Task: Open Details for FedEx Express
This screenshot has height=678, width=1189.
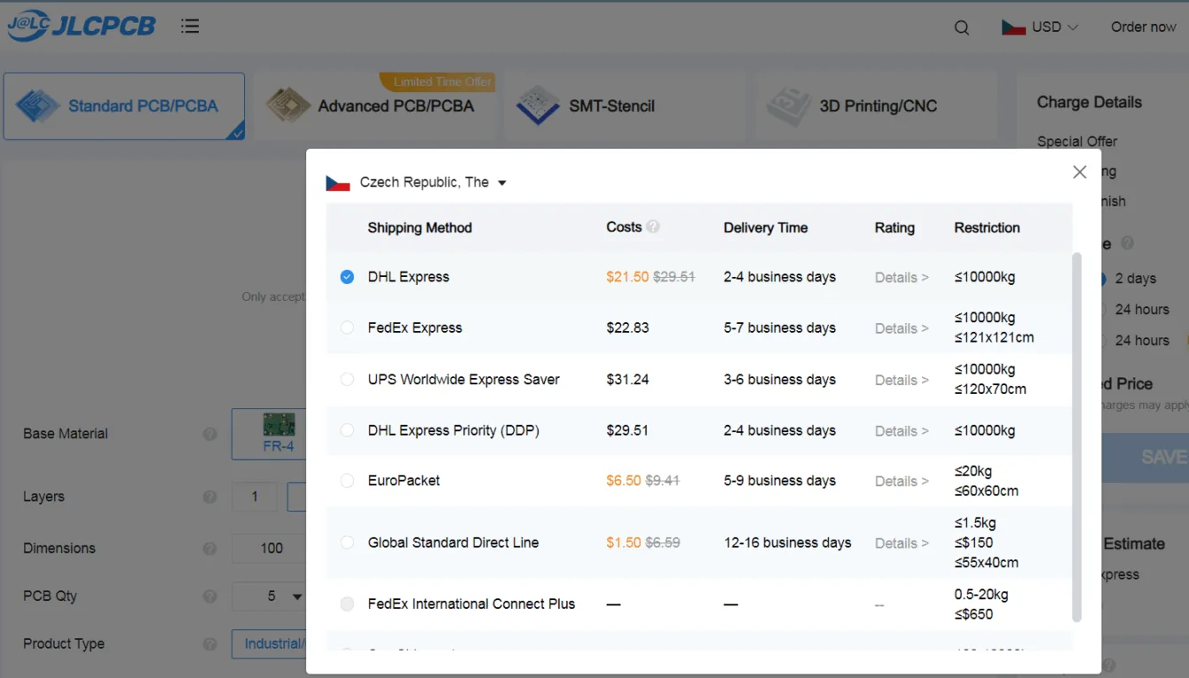Action: (x=902, y=328)
